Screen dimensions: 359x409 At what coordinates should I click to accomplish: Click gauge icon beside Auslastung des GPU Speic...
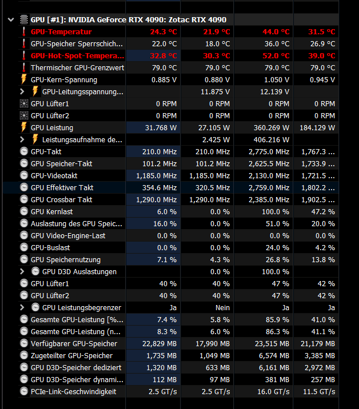[24, 223]
